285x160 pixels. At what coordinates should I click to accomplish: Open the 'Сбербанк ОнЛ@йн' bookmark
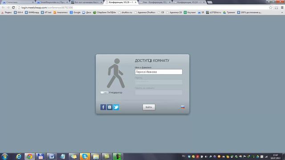[105, 12]
